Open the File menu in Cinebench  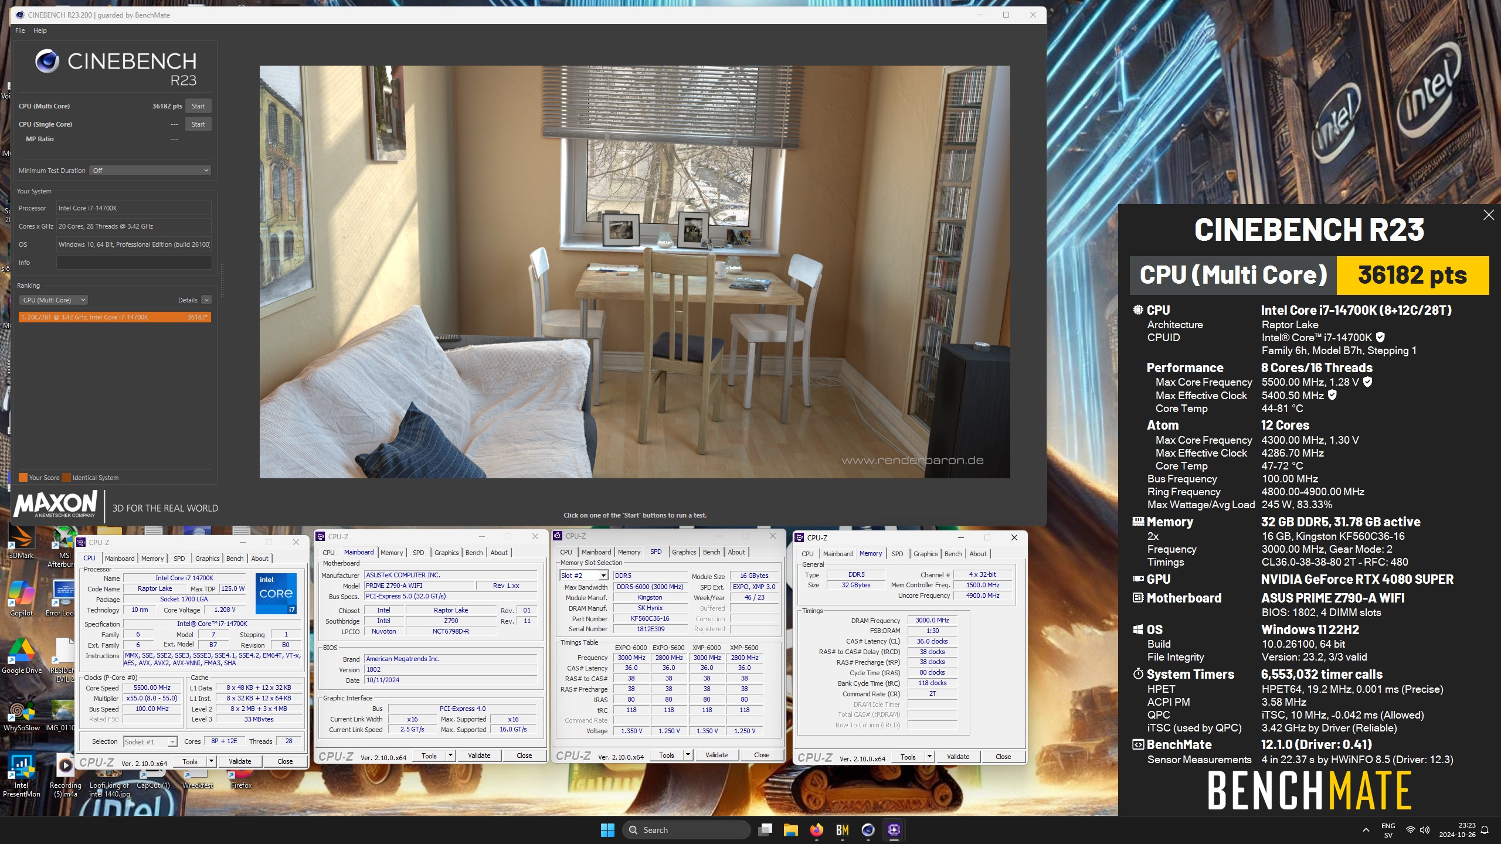pyautogui.click(x=20, y=30)
